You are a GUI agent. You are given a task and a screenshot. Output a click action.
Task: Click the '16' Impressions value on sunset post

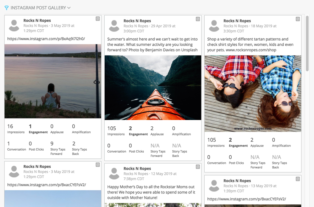pyautogui.click(x=10, y=126)
